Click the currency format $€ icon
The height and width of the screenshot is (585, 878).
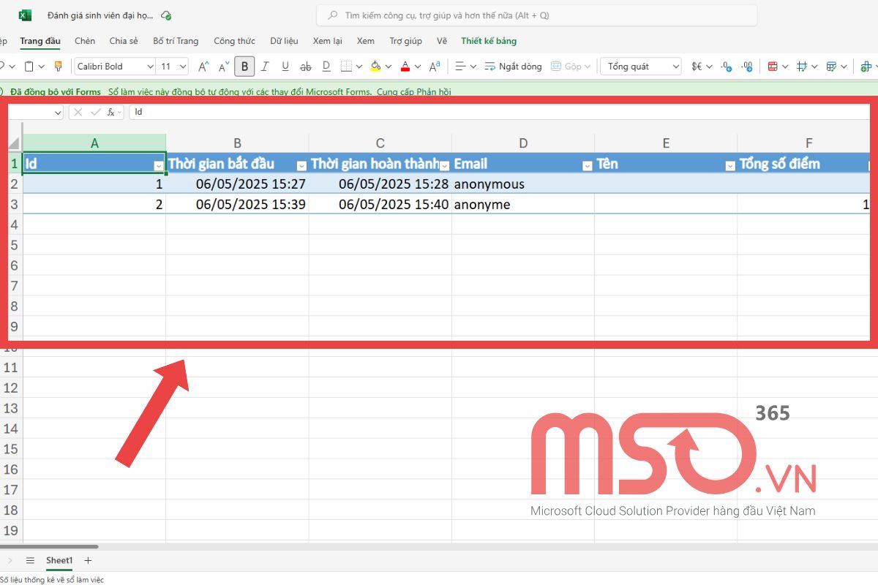pyautogui.click(x=697, y=67)
